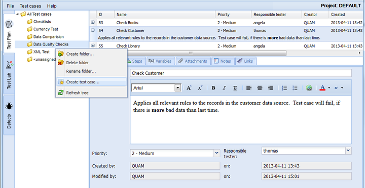Open the Priority dropdown
Screen dimensions: 365x188
[x=217, y=153]
